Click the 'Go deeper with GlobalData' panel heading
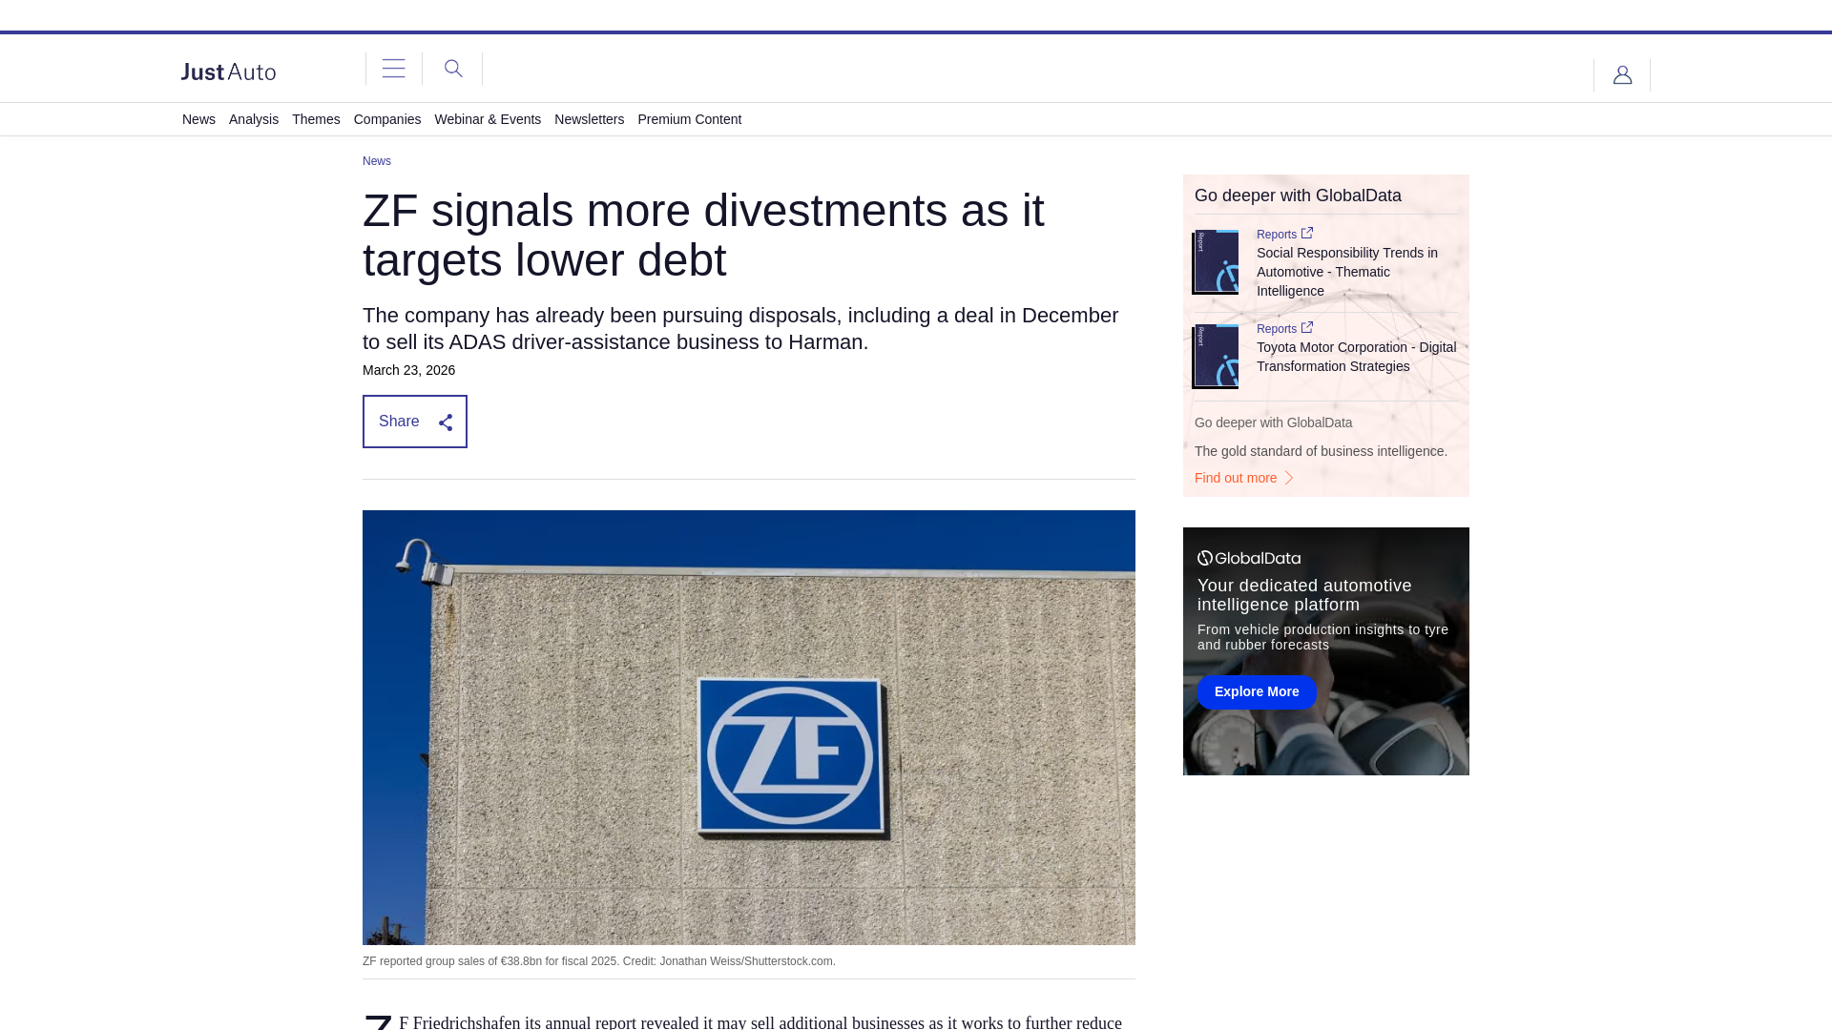 (1298, 196)
